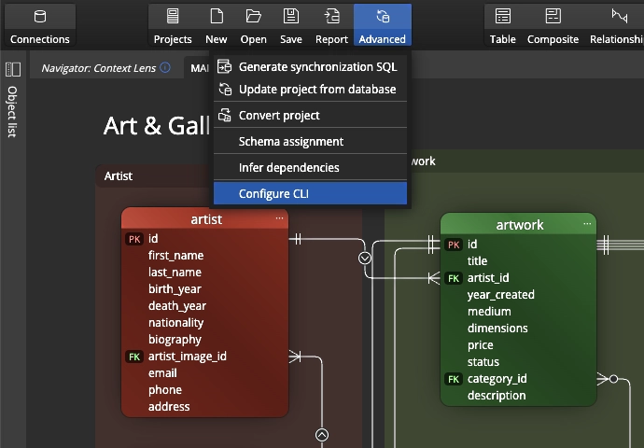Toggle the side panel layout icon
The height and width of the screenshot is (448, 644).
(x=13, y=69)
